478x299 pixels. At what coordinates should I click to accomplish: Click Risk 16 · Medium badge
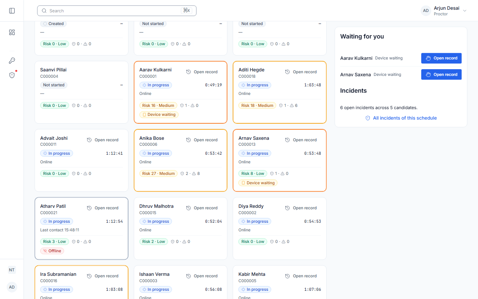(158, 105)
